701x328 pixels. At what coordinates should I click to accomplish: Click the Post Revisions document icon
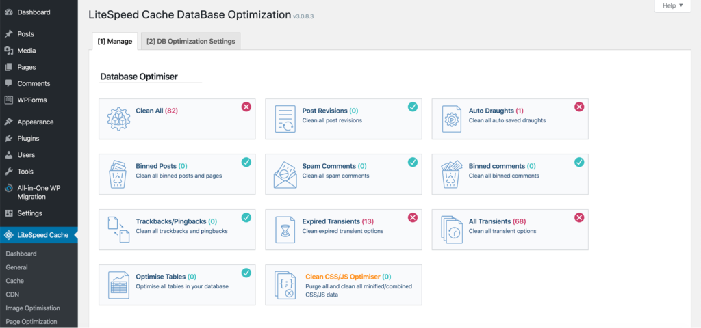(x=285, y=119)
